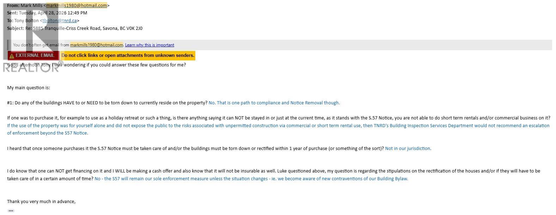The image size is (556, 215).
Task: Click the 'My main question is:' line
Action: point(29,88)
